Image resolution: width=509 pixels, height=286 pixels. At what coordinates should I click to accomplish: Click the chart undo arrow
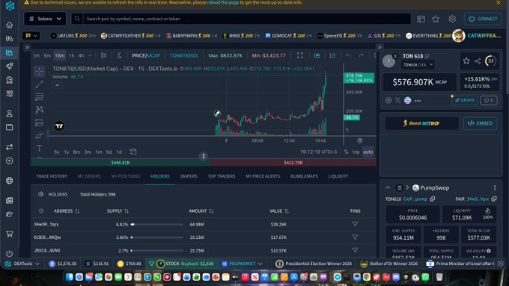coord(348,55)
